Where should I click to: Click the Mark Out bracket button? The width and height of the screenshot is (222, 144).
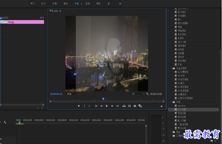(89, 106)
